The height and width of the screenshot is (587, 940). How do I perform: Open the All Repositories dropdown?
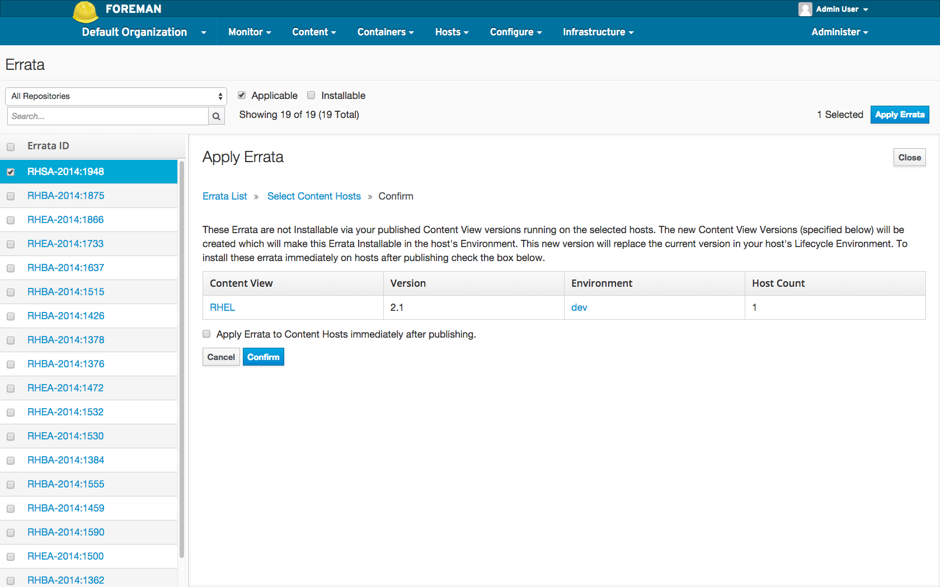click(x=116, y=96)
